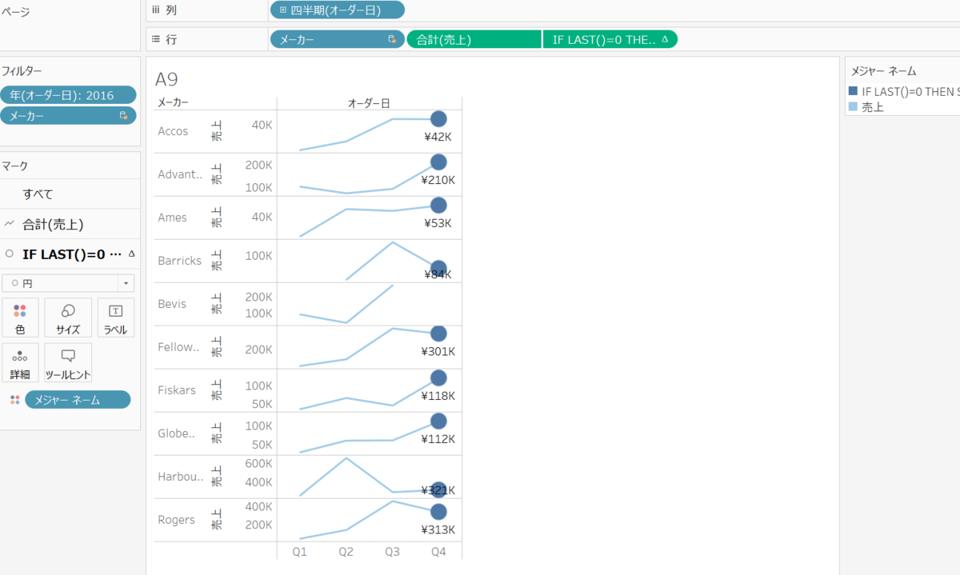Select the Harbou.. row label
The width and height of the screenshot is (960, 575).
click(181, 477)
